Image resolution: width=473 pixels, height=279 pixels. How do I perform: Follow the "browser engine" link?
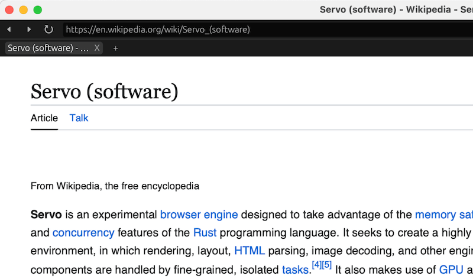click(x=199, y=215)
